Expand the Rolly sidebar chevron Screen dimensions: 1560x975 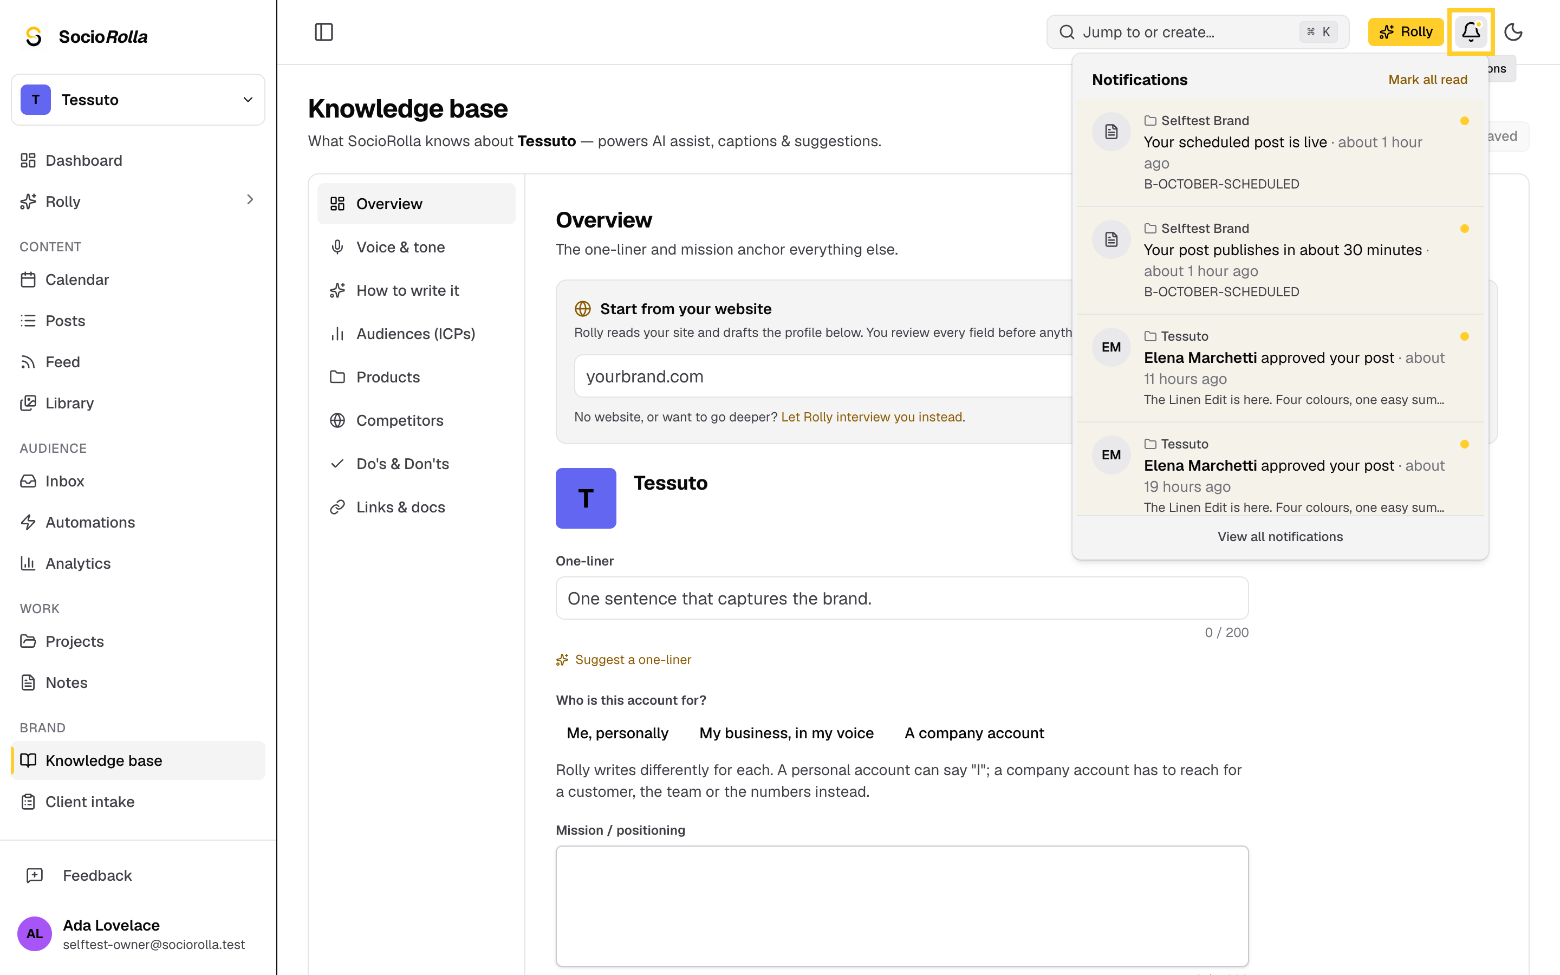click(x=250, y=200)
